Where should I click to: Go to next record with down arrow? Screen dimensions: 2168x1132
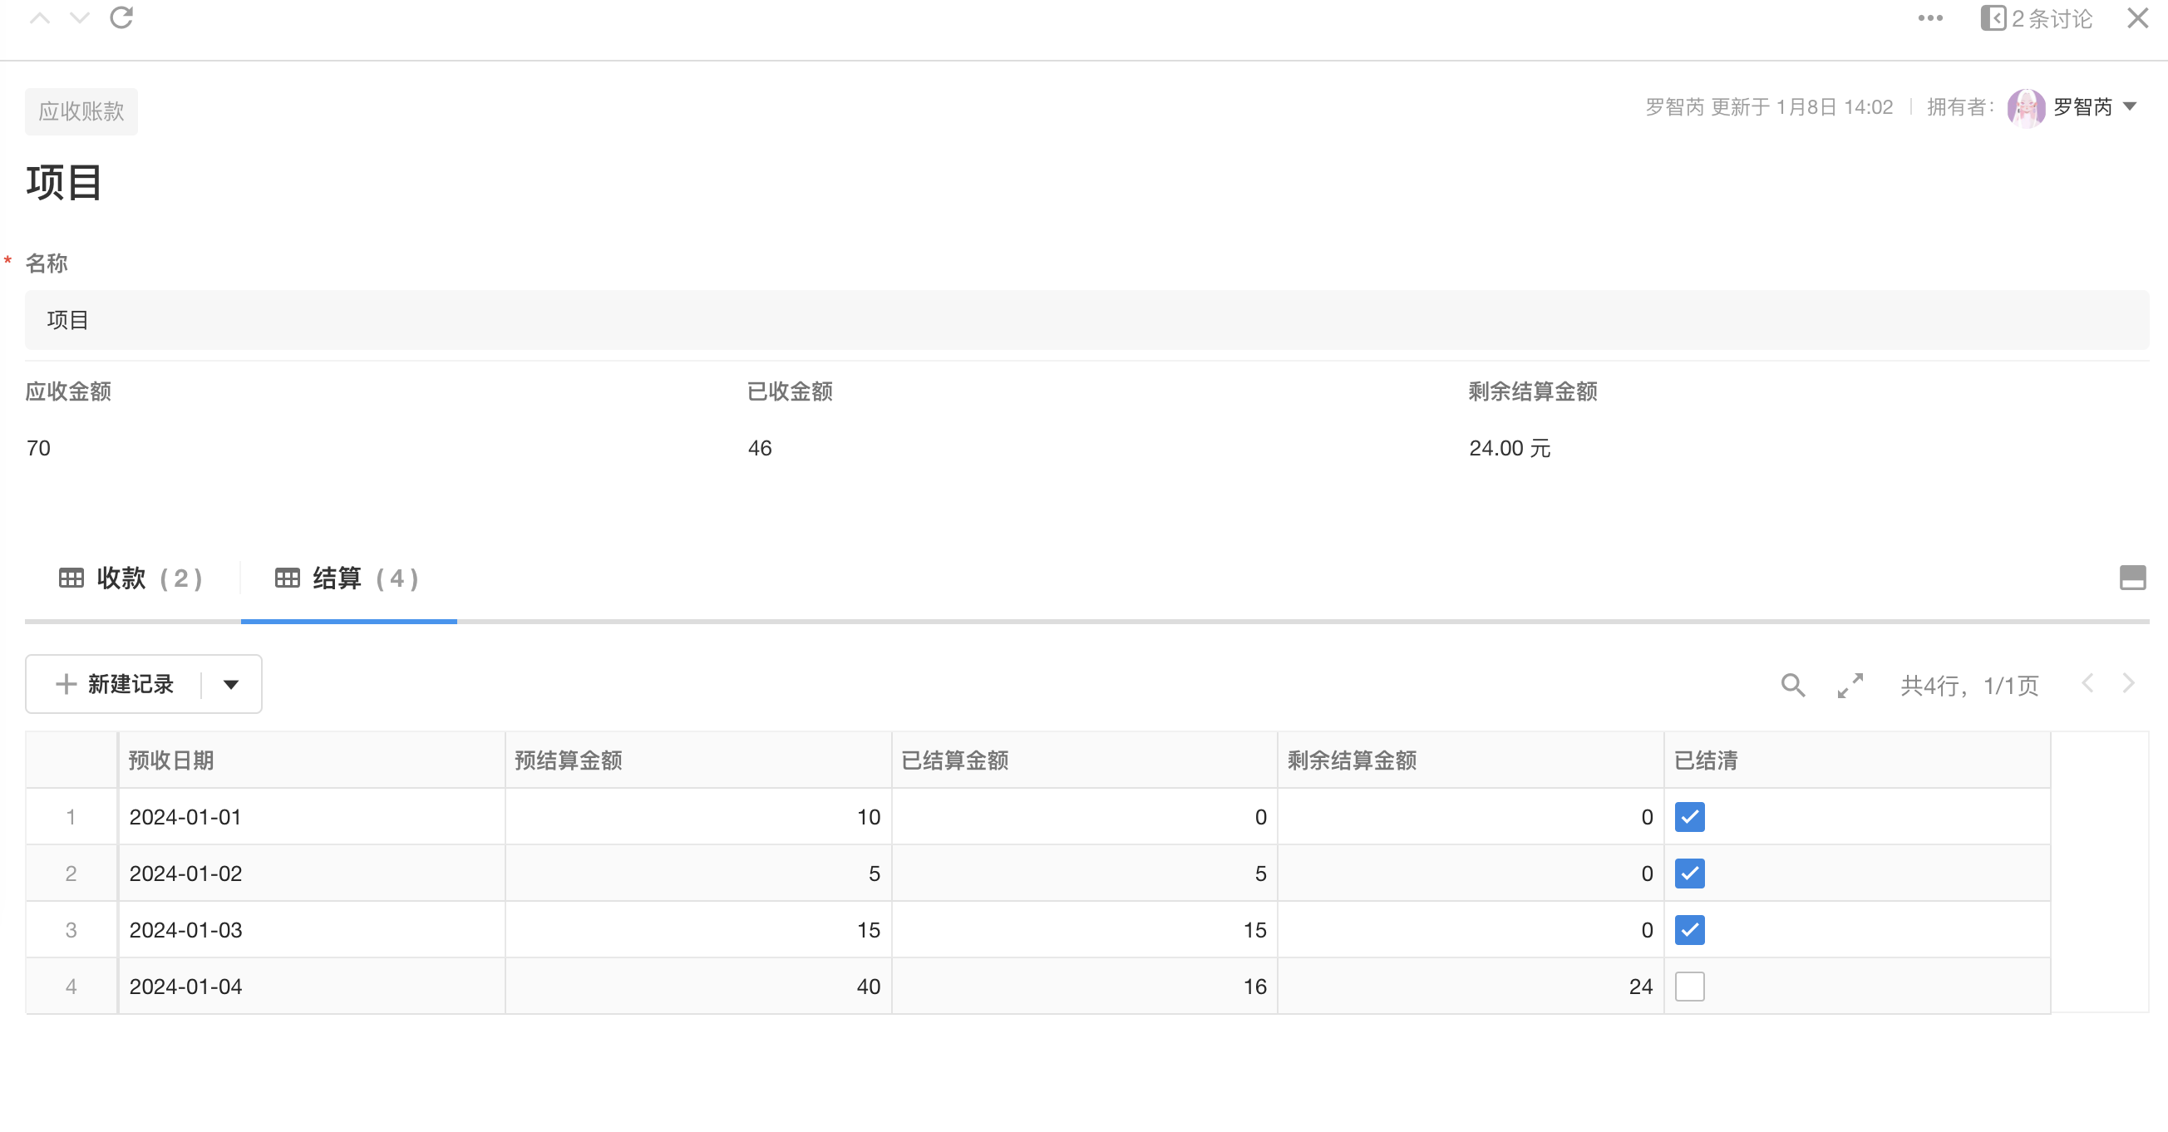[80, 17]
